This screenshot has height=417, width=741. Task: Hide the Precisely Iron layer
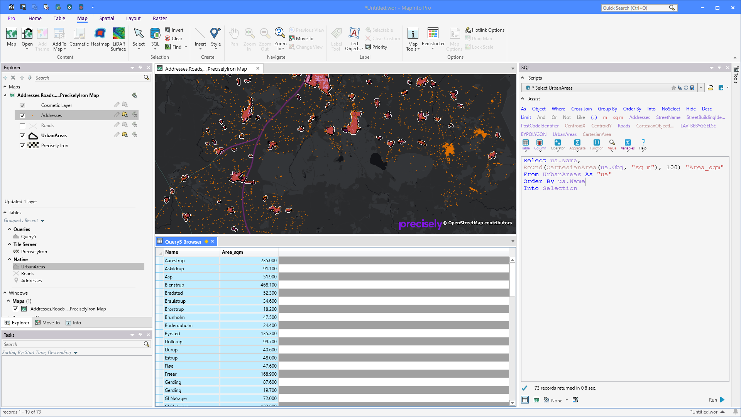pyautogui.click(x=22, y=146)
